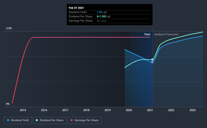The image size is (207, 128).
Task: Click the Analysts Forecasts label
Action: point(166,34)
